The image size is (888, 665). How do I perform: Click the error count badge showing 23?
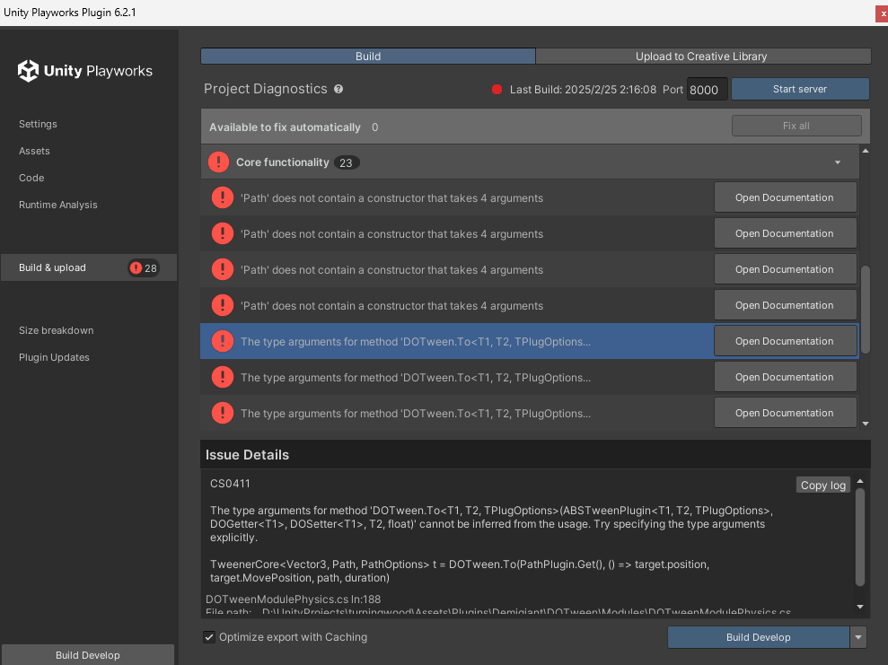pyautogui.click(x=346, y=162)
